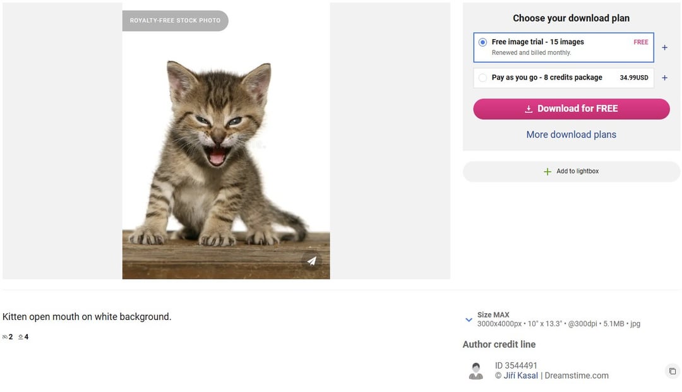Click the Royalty-Free Stock Photo badge
Viewport: 682px width, 392px height.
pyautogui.click(x=176, y=20)
